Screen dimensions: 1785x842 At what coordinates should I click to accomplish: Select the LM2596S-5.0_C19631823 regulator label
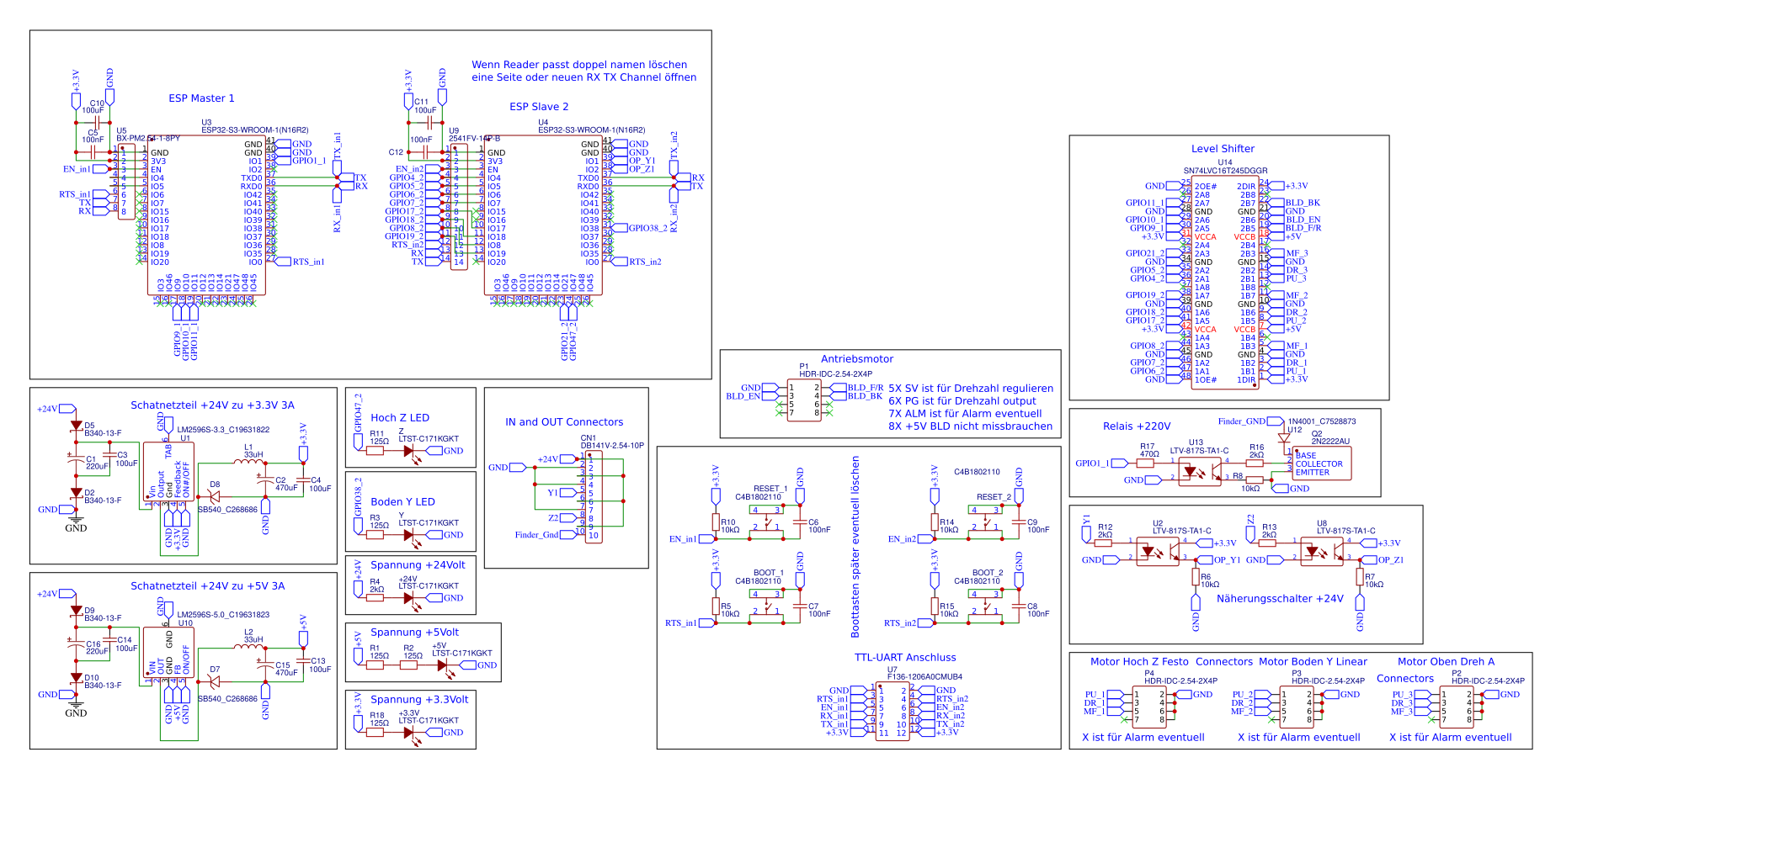coord(223,615)
